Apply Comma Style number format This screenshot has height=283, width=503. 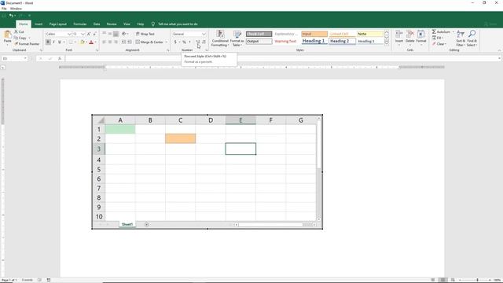(190, 42)
